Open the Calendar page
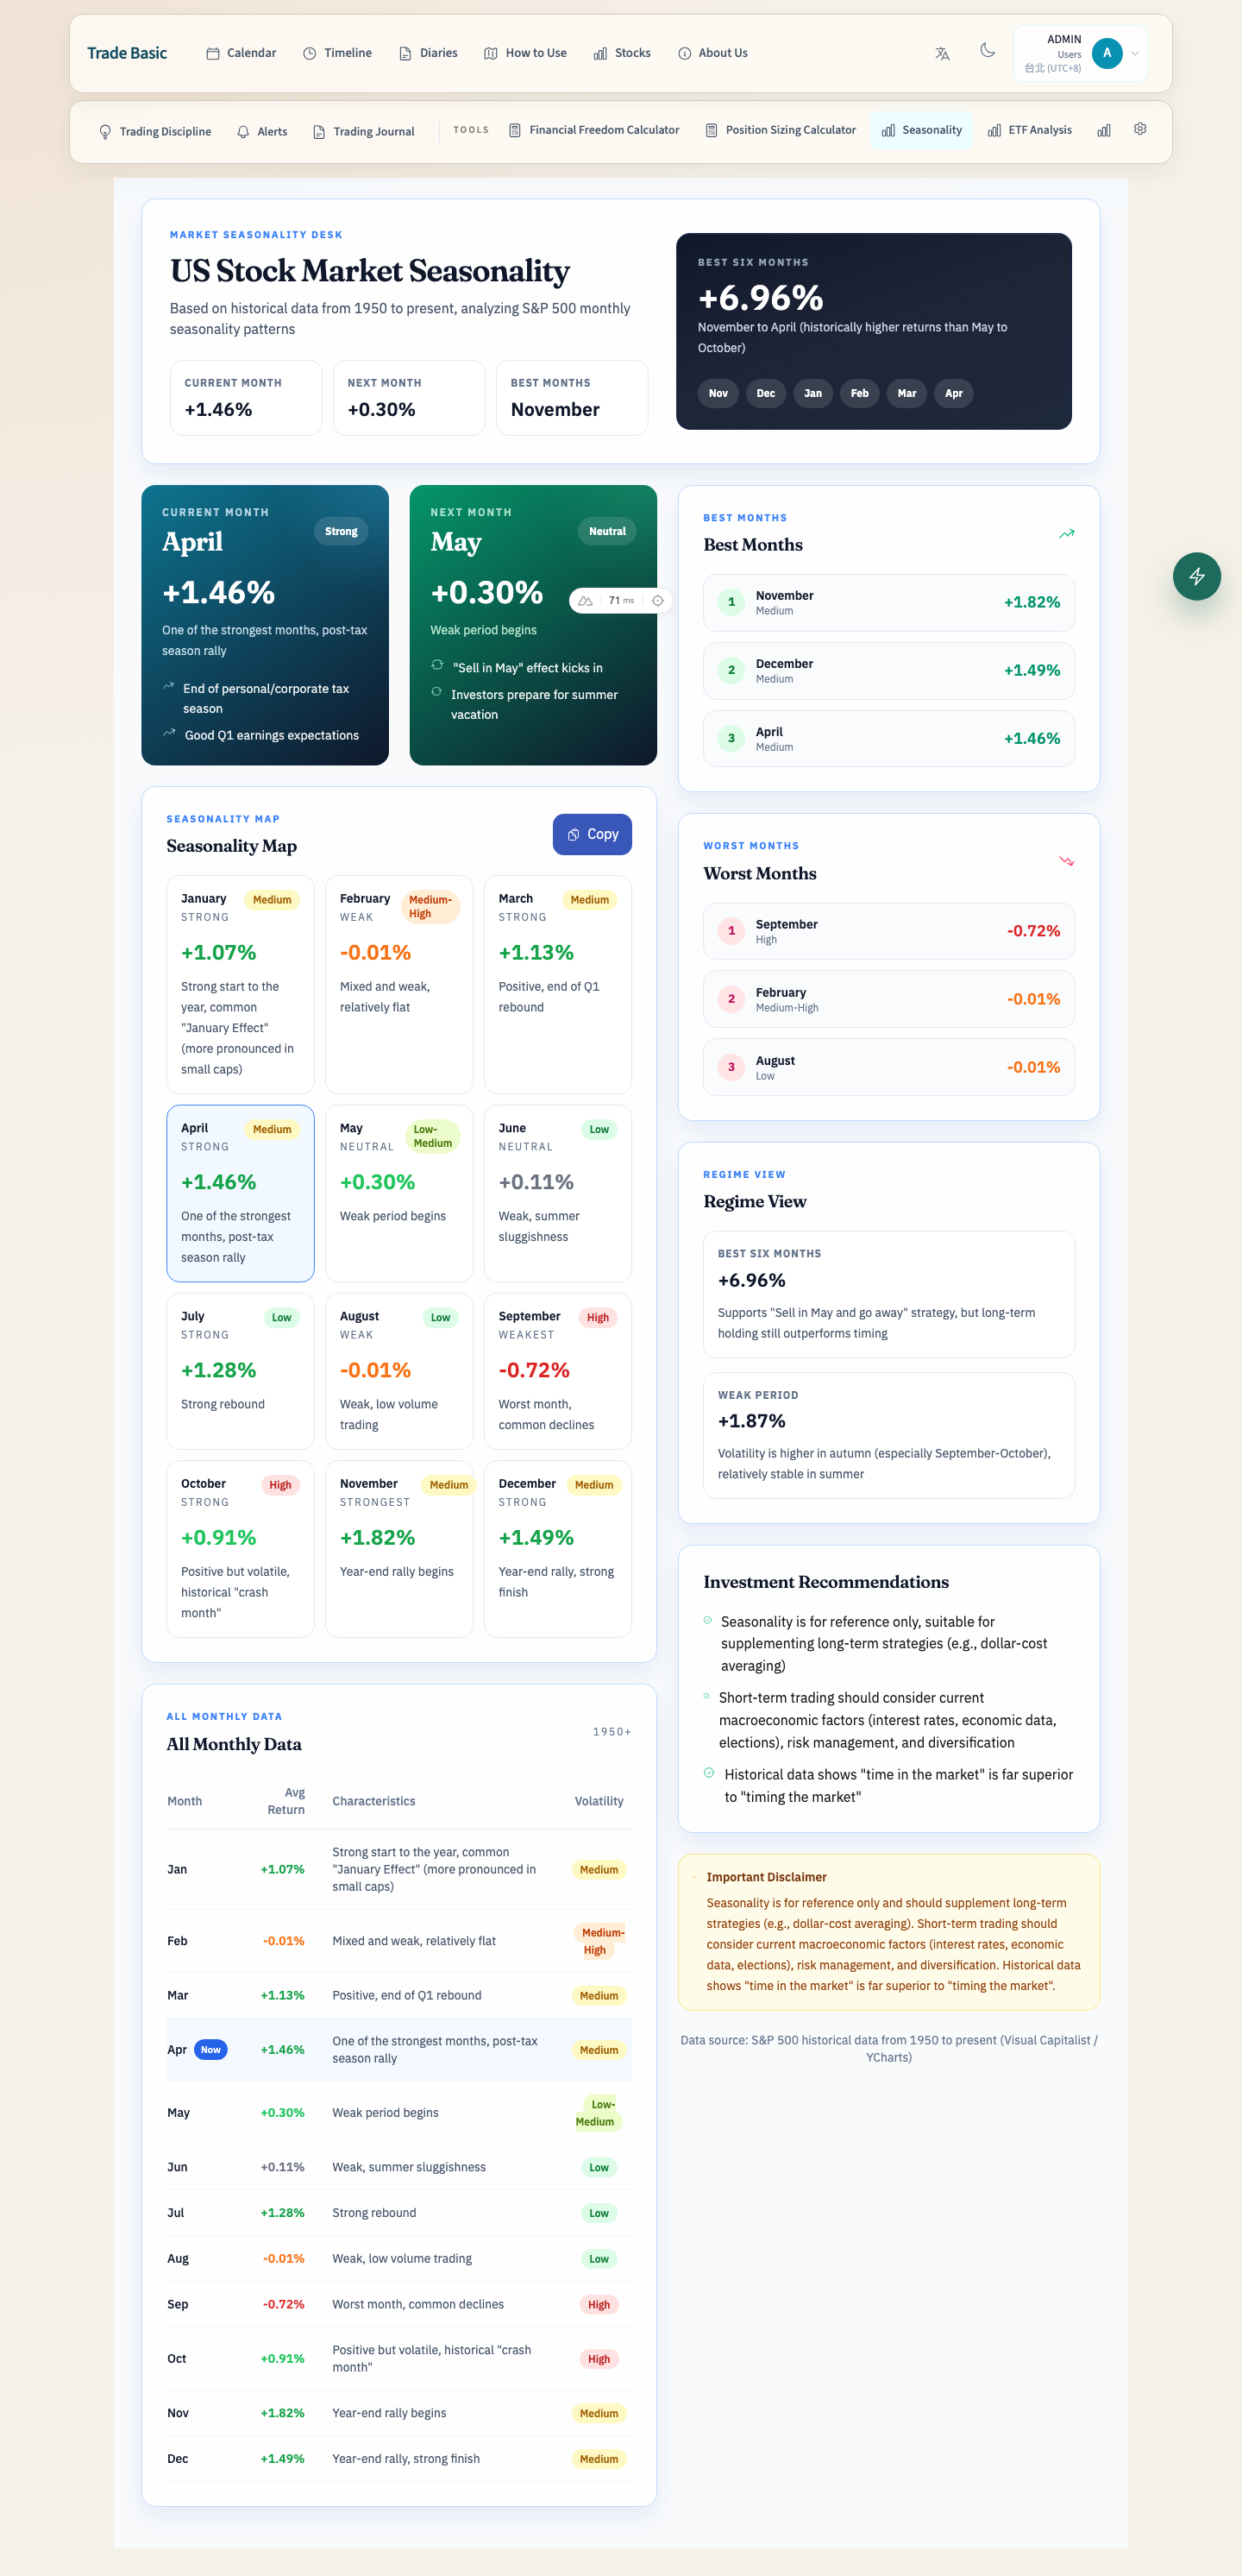The width and height of the screenshot is (1242, 2576). [241, 54]
